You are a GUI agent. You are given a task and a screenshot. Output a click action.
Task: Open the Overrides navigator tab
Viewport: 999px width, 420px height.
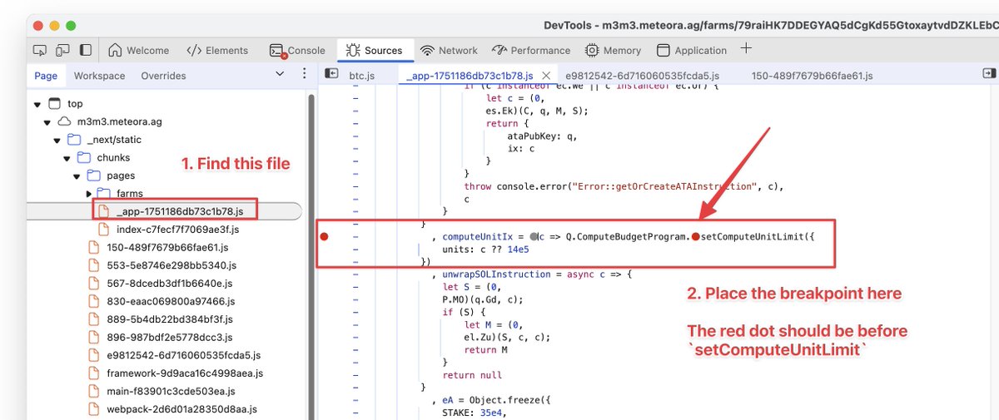pyautogui.click(x=162, y=76)
